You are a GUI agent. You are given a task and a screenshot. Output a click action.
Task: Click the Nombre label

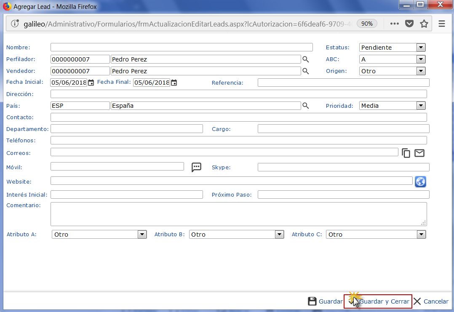(x=18, y=48)
